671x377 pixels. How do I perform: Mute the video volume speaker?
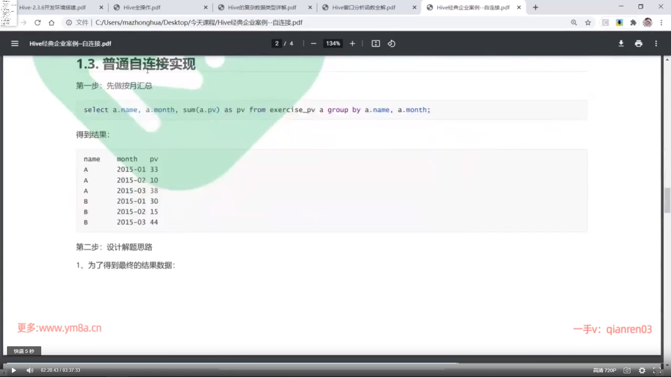click(x=30, y=370)
